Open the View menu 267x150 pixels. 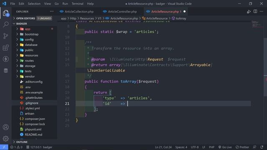tap(47, 4)
